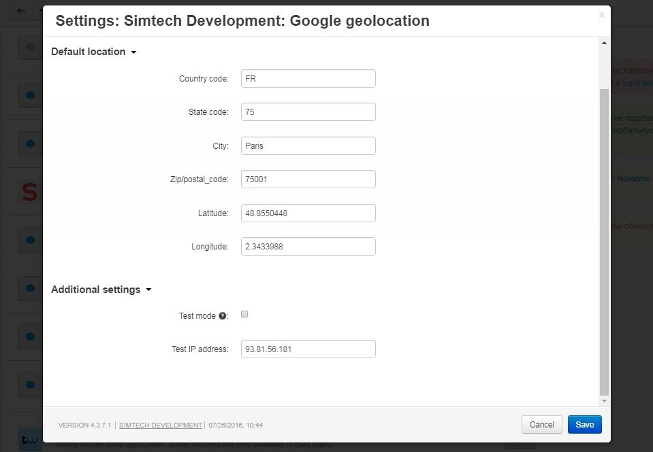This screenshot has width=653, height=452.
Task: Cancel the settings dialog
Action: (x=542, y=425)
